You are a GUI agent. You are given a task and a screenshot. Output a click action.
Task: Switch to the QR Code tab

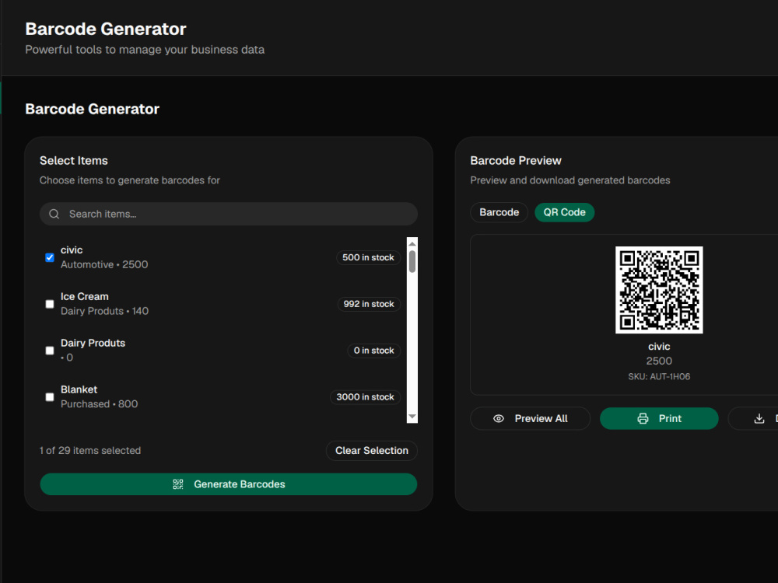tap(564, 212)
